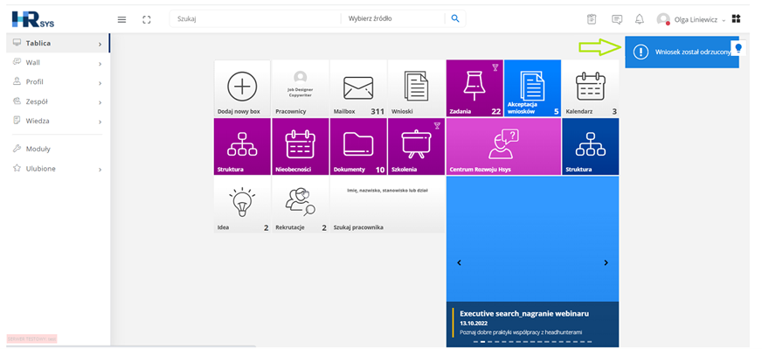Open the Szkolenia tile
The image size is (762, 349).
[x=416, y=147]
